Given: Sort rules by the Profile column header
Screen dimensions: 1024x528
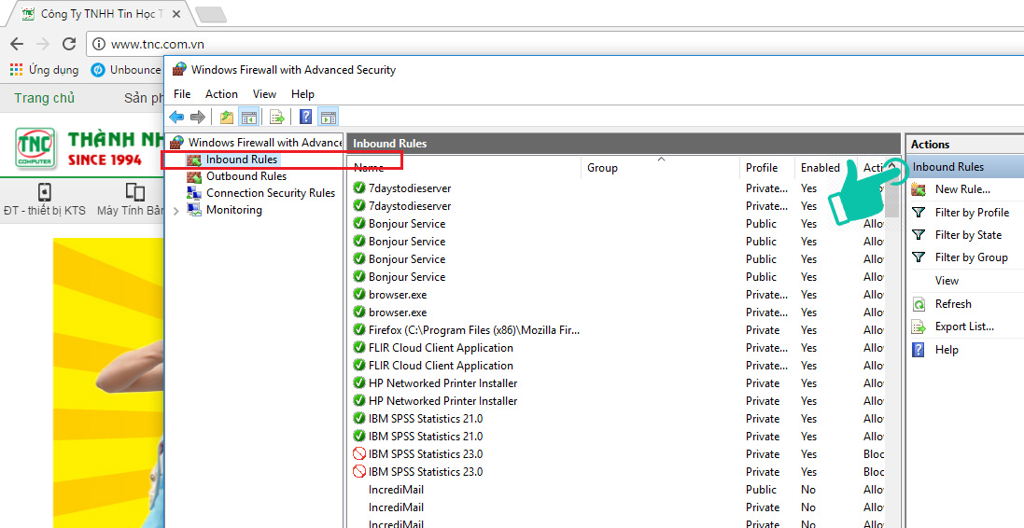Looking at the screenshot, I should 766,168.
